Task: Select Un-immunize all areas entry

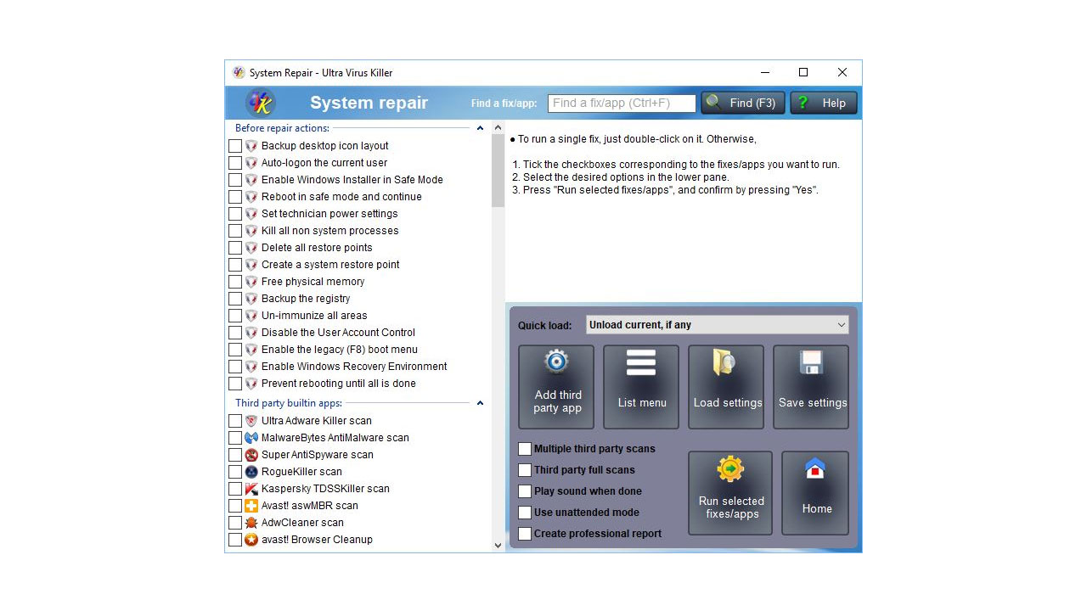Action: click(x=314, y=316)
